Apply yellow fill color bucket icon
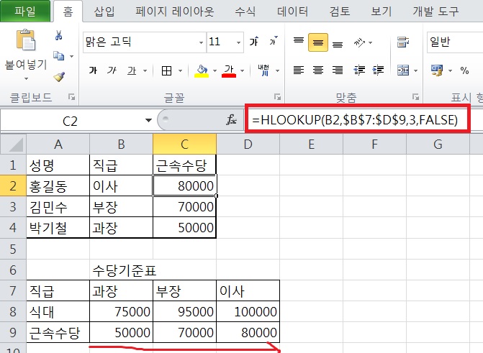The height and width of the screenshot is (353, 483). click(x=202, y=70)
